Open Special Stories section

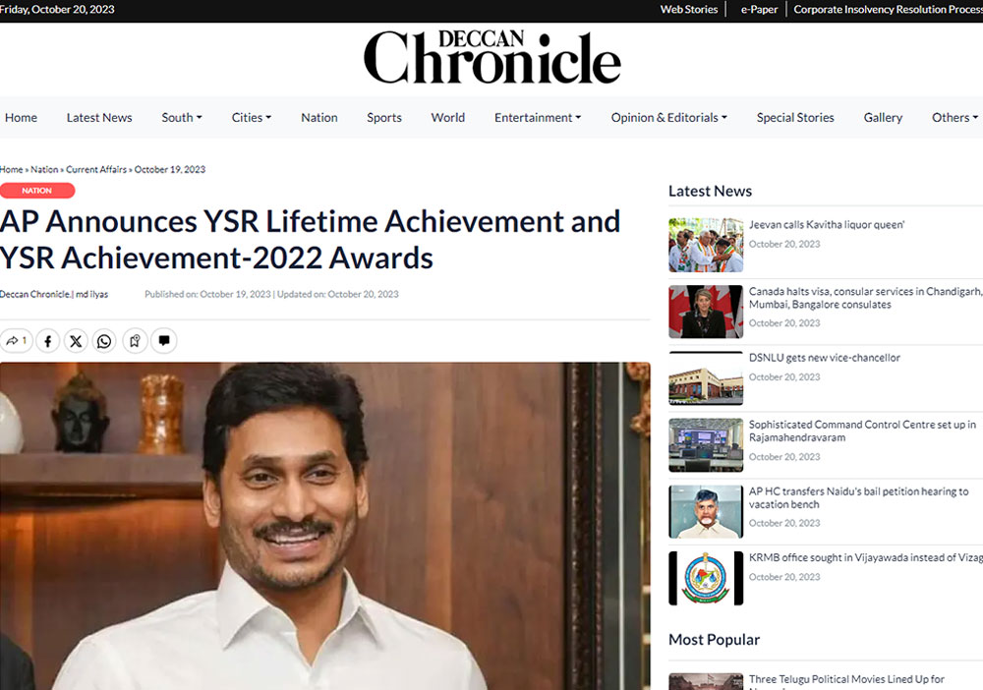point(795,117)
